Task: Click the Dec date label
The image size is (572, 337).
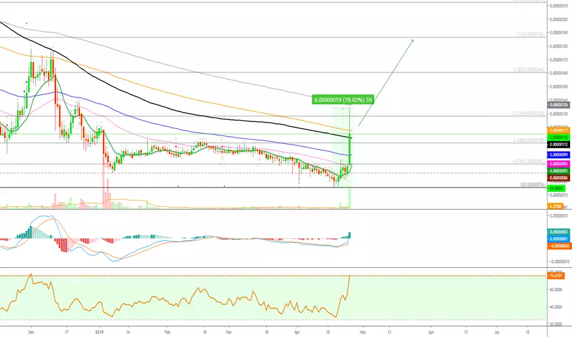Action: click(x=31, y=332)
